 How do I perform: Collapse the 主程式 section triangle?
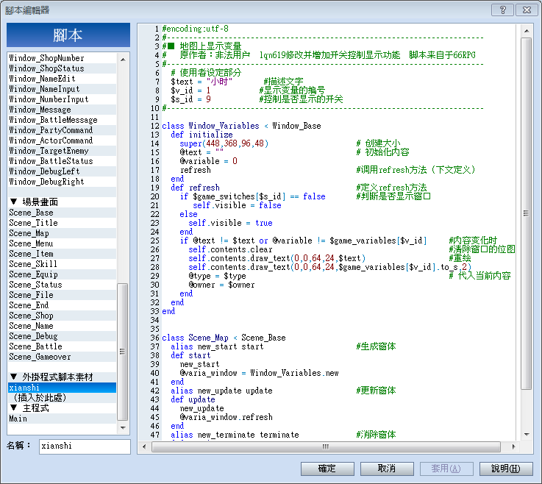coord(14,408)
